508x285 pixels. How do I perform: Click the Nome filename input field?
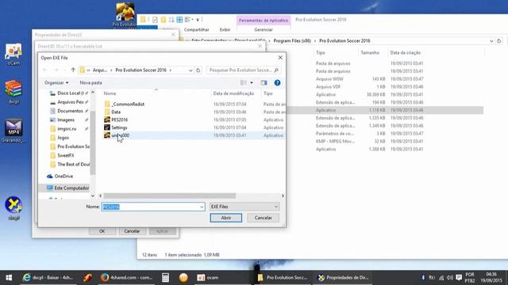point(150,207)
